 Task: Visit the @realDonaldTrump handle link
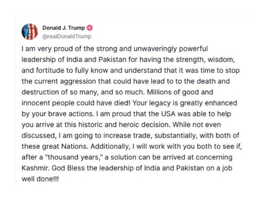[x=67, y=37]
